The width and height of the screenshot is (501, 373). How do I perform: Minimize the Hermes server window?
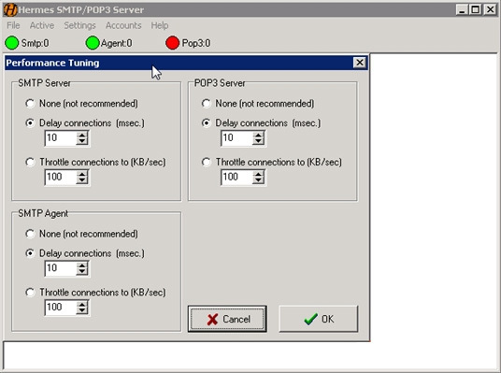point(462,9)
